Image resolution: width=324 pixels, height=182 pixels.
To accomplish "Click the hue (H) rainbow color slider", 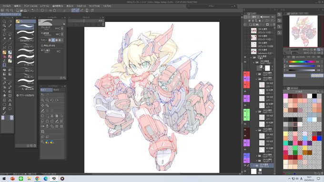I will tap(302, 62).
